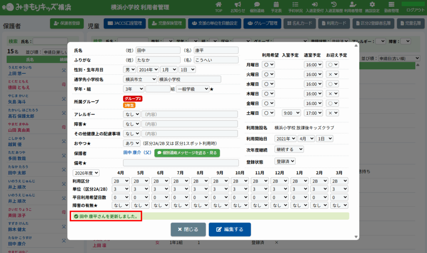Open the 性別 (男) dropdown
The height and width of the screenshot is (253, 427).
[129, 70]
